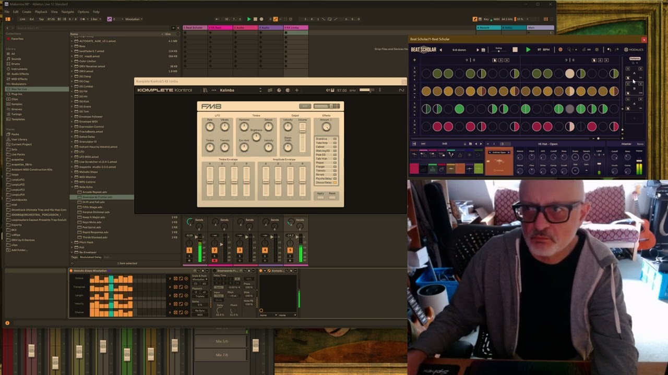Open Melodic Steps Mixolydian scale menu
The width and height of the screenshot is (668, 375).
(199, 279)
